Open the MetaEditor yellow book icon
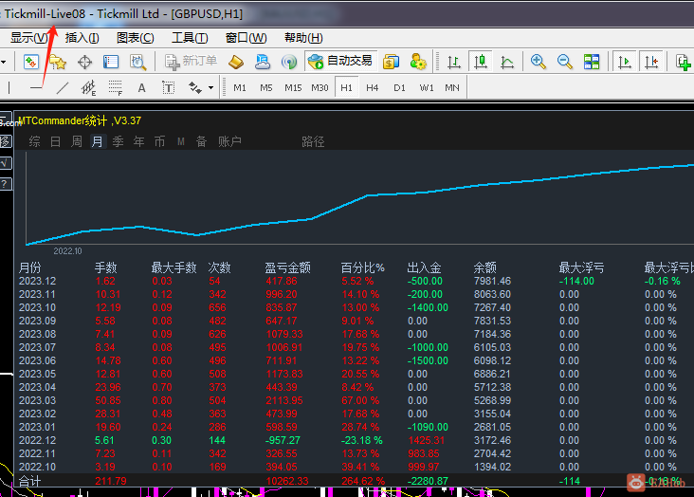The height and width of the screenshot is (497, 694). [236, 62]
